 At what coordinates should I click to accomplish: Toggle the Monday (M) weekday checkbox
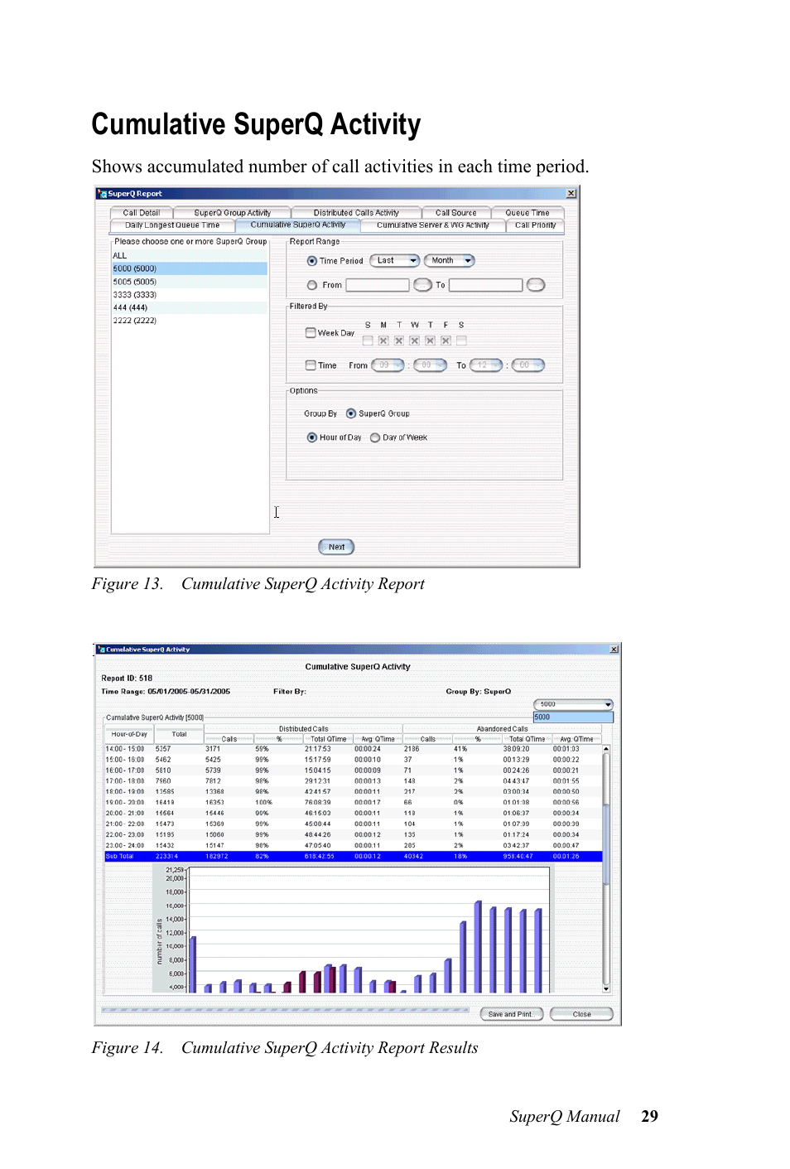(x=383, y=341)
